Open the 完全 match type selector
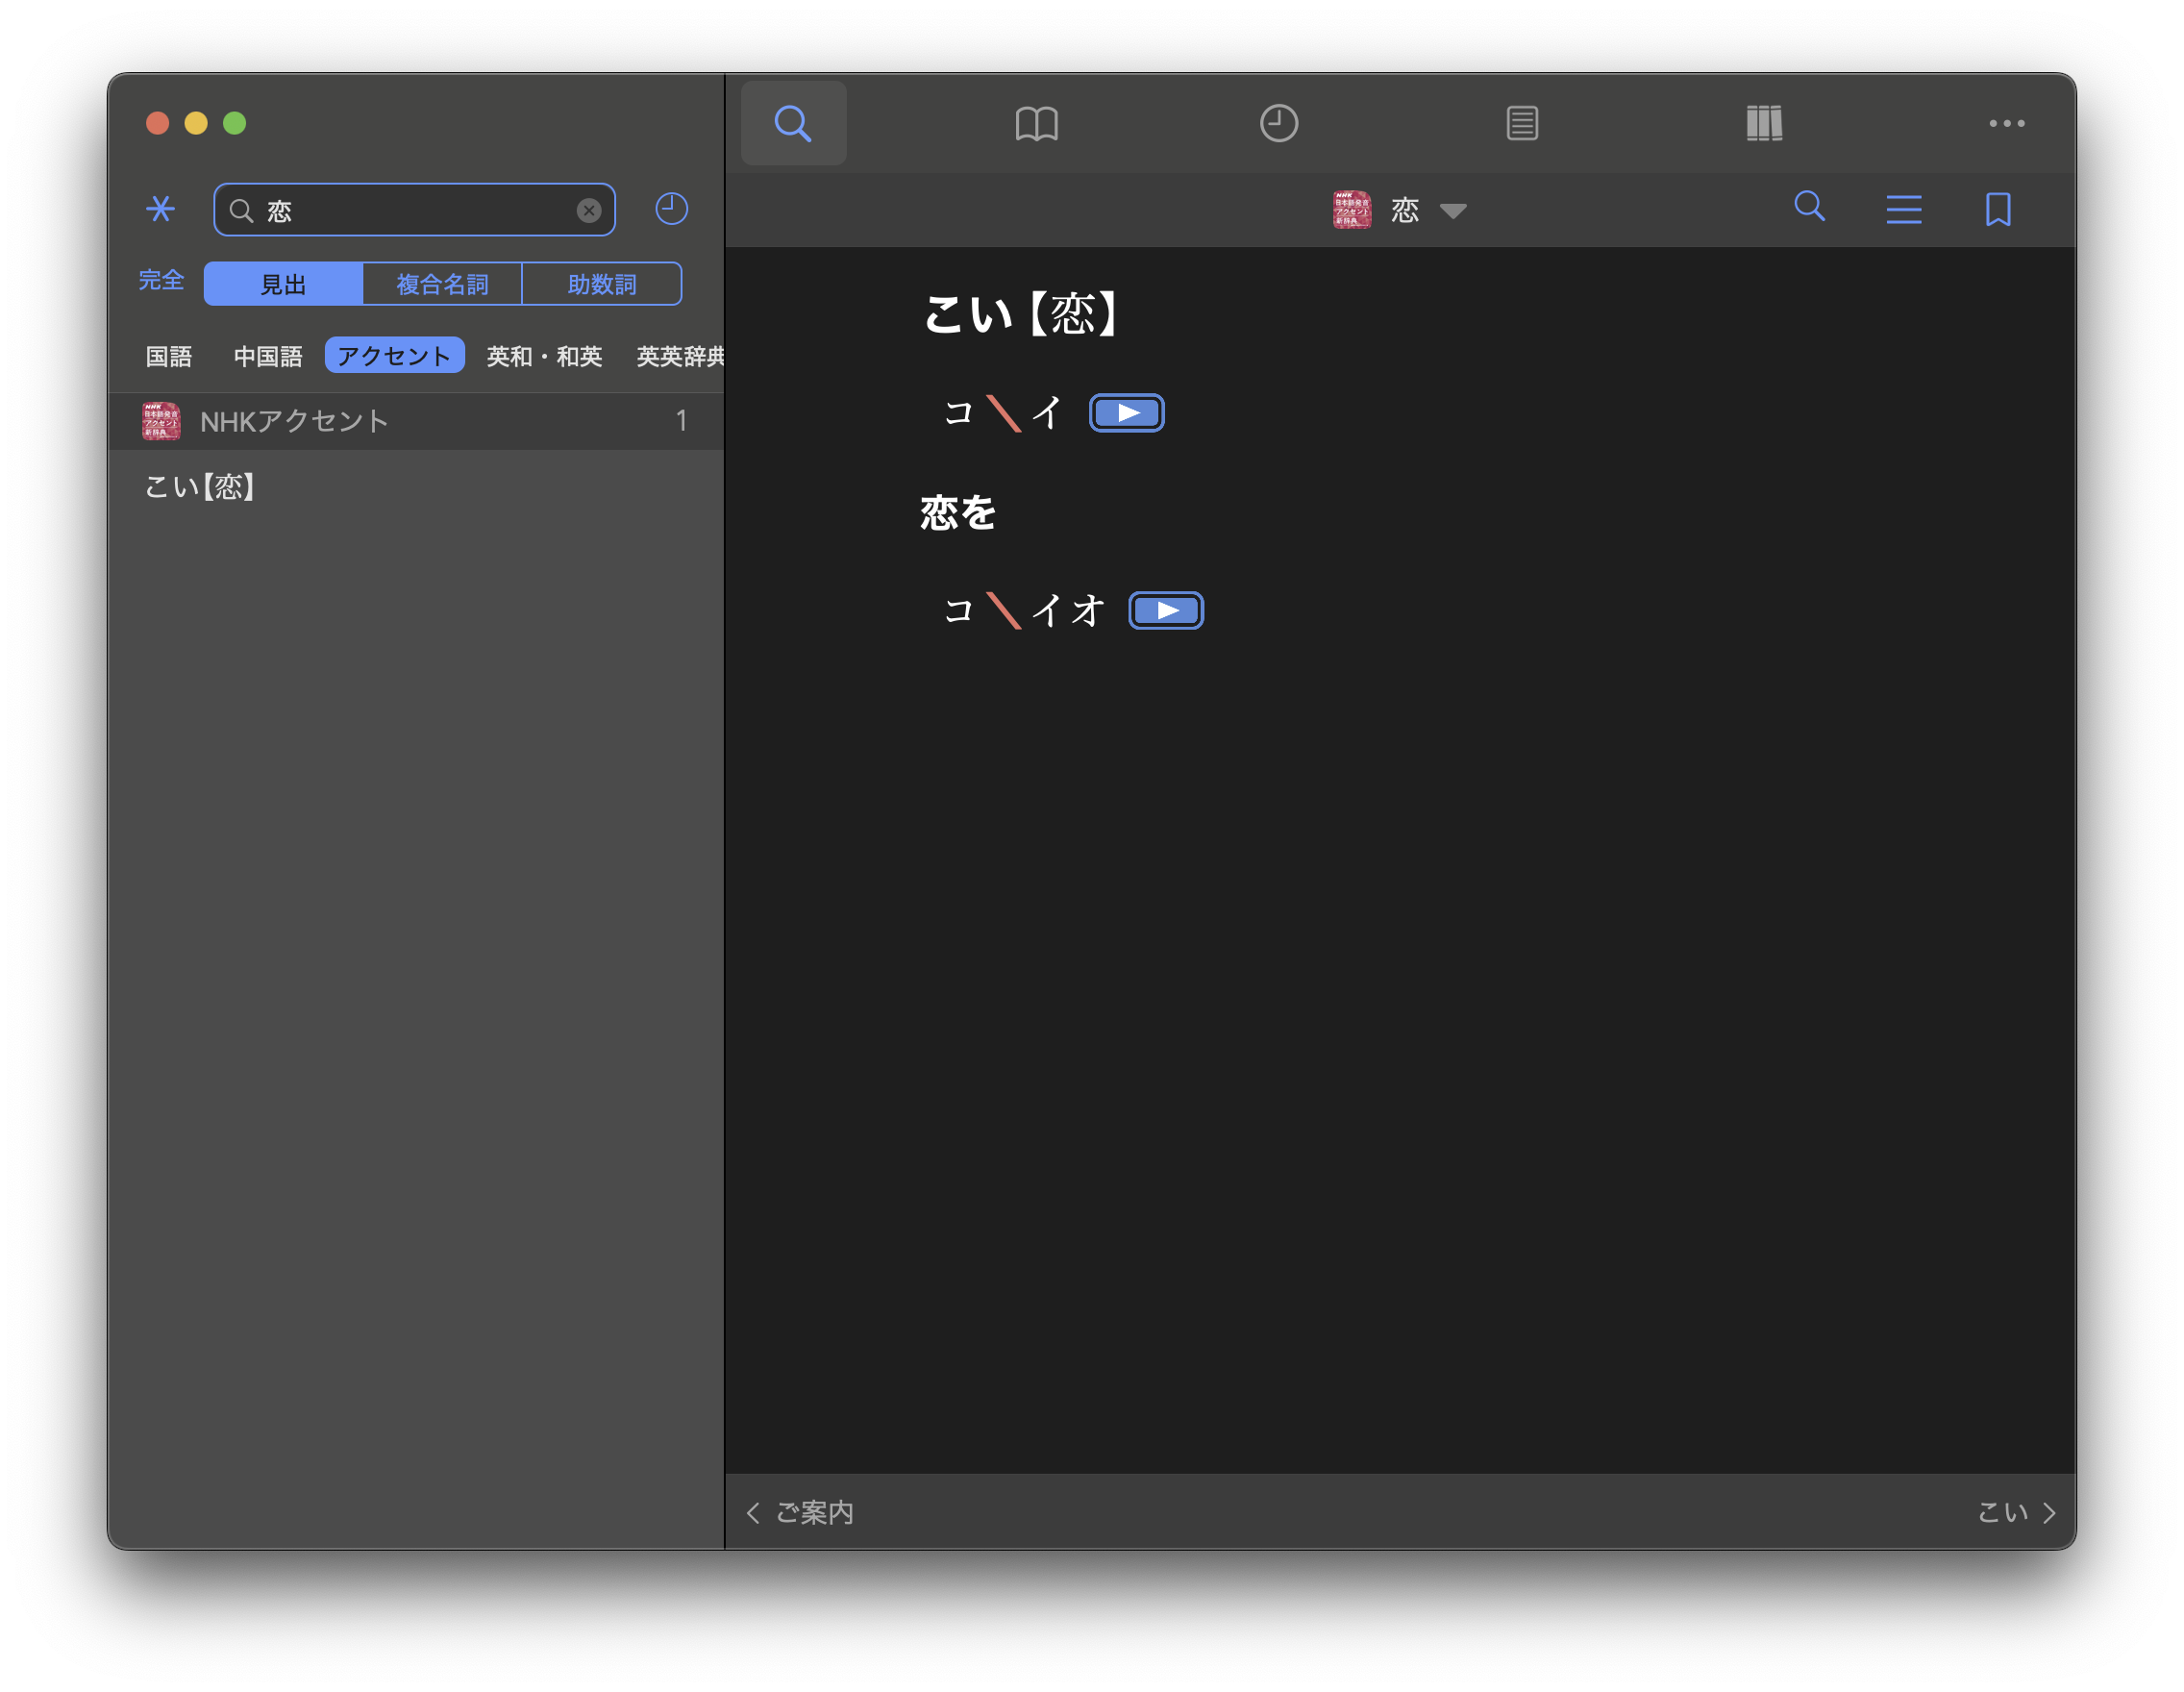Image resolution: width=2184 pixels, height=1692 pixels. [161, 280]
